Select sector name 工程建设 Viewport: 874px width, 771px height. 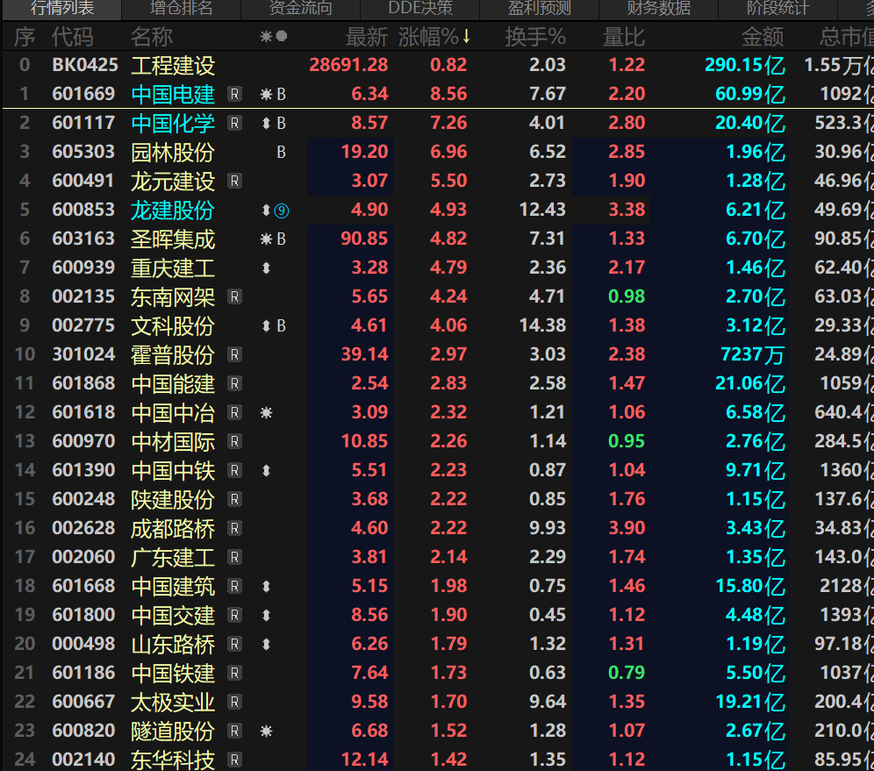click(x=173, y=66)
